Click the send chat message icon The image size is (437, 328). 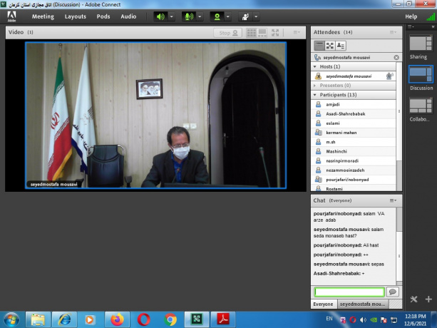[392, 292]
